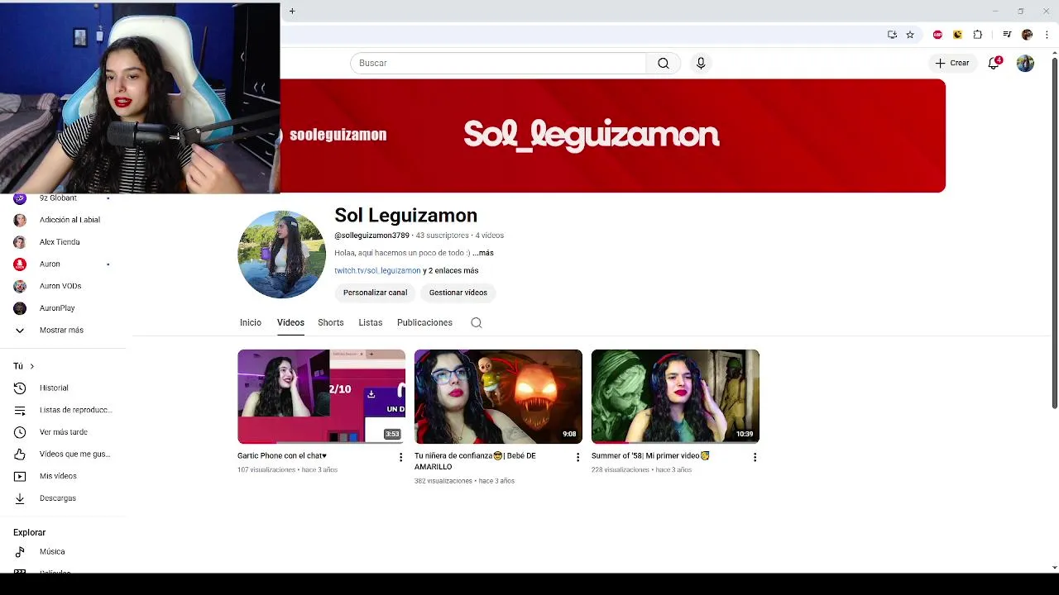The image size is (1059, 595).
Task: Click the Crear button
Action: pos(951,63)
